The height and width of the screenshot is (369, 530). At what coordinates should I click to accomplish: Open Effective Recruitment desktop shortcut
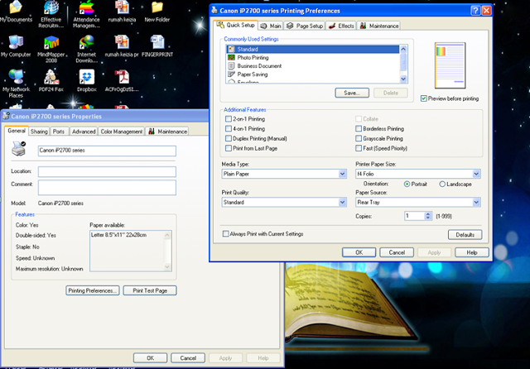pos(51,14)
